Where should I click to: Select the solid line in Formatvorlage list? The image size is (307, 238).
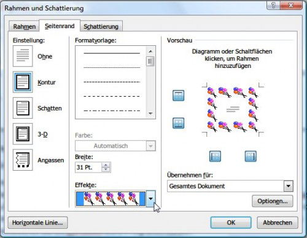112,53
